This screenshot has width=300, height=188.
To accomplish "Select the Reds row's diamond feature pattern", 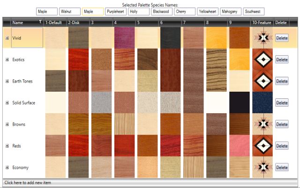I will tap(262, 146).
